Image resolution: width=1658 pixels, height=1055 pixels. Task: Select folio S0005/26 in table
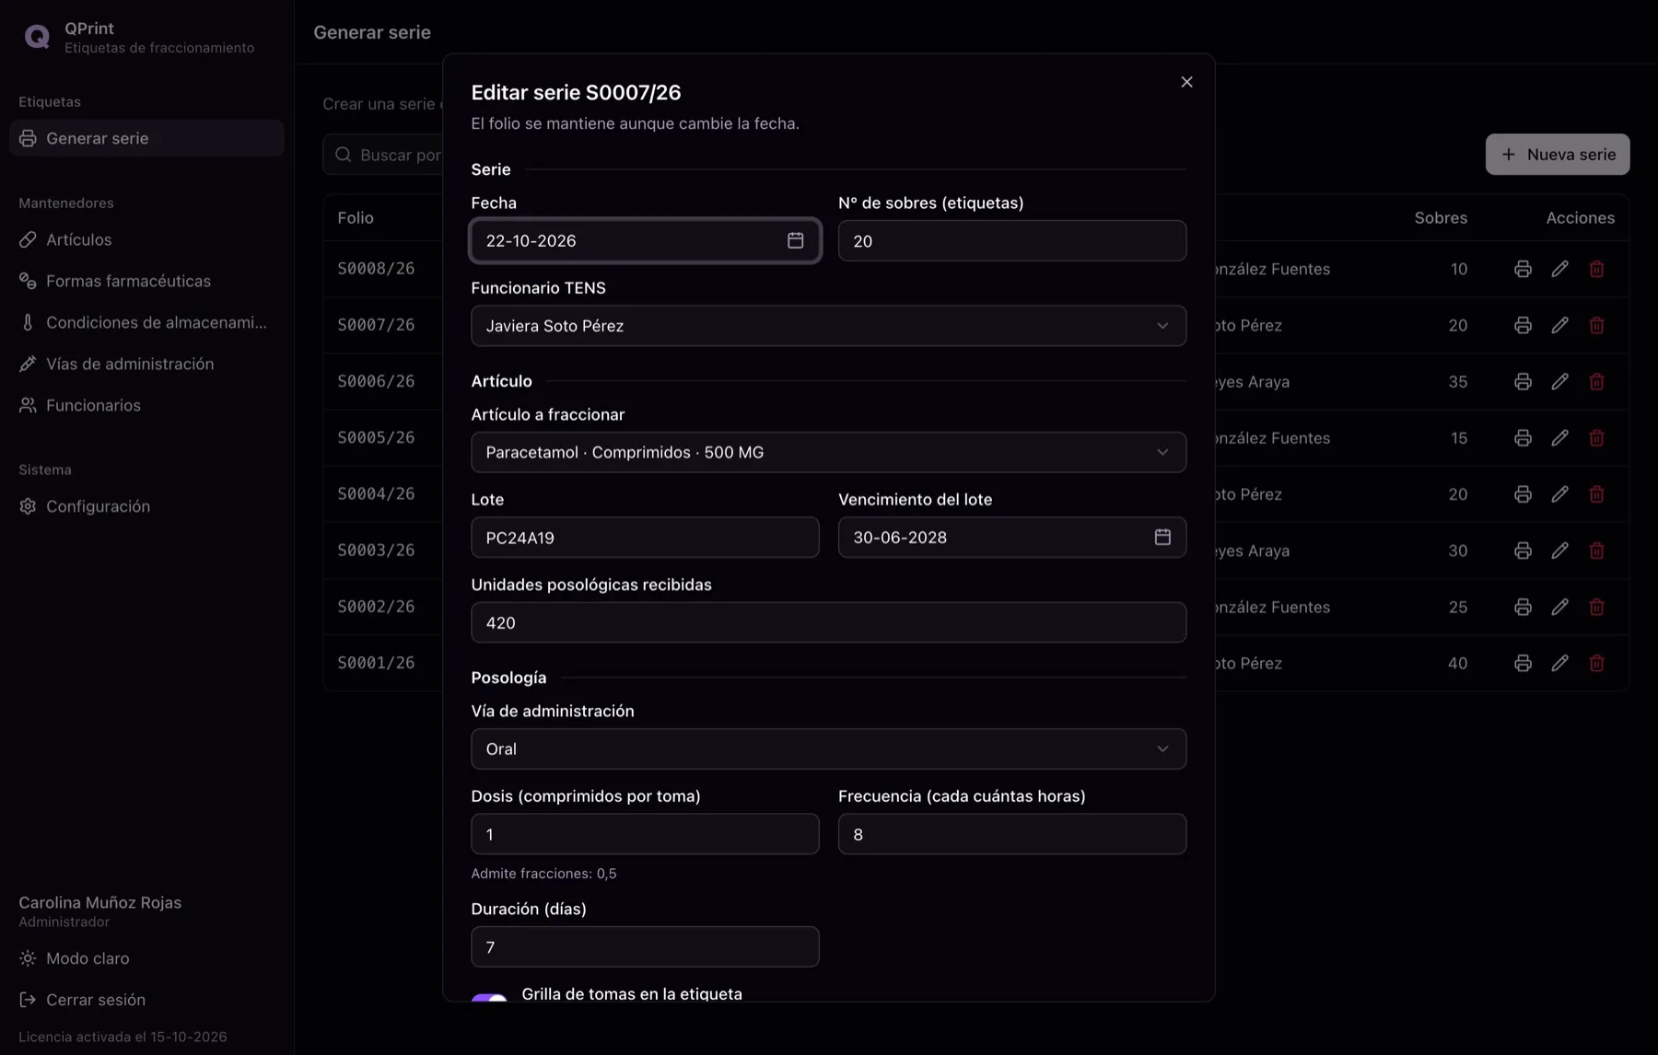376,437
